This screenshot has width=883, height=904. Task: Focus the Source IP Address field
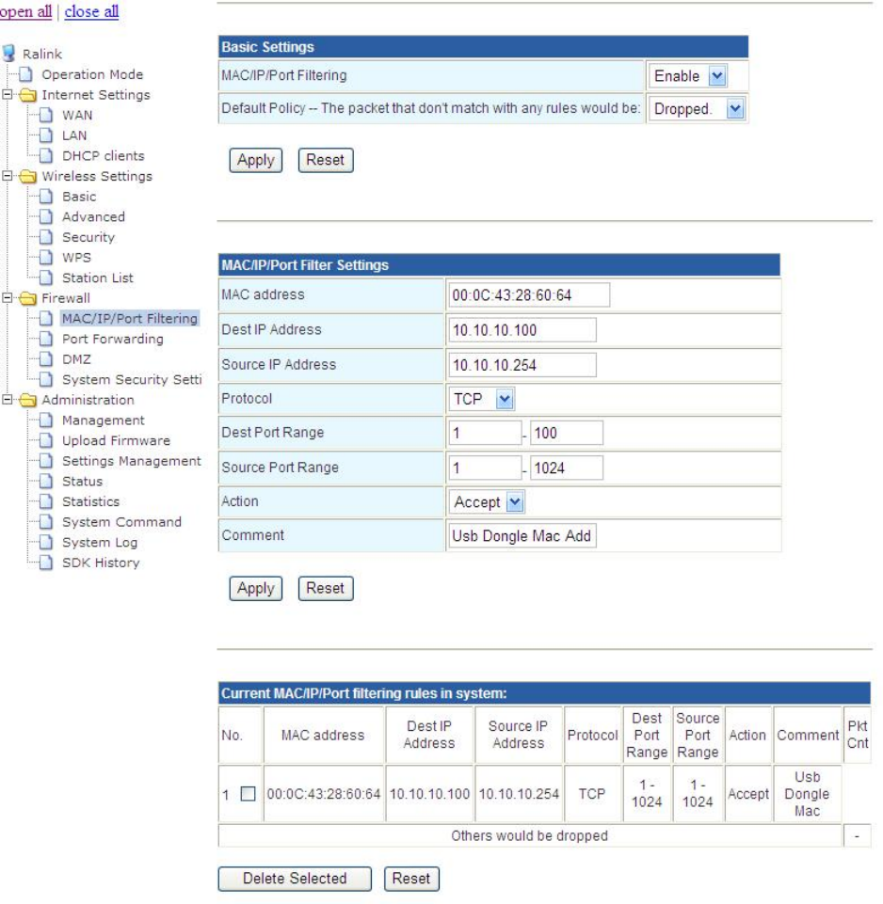point(522,365)
